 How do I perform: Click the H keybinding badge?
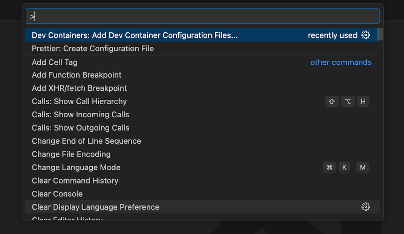point(363,101)
